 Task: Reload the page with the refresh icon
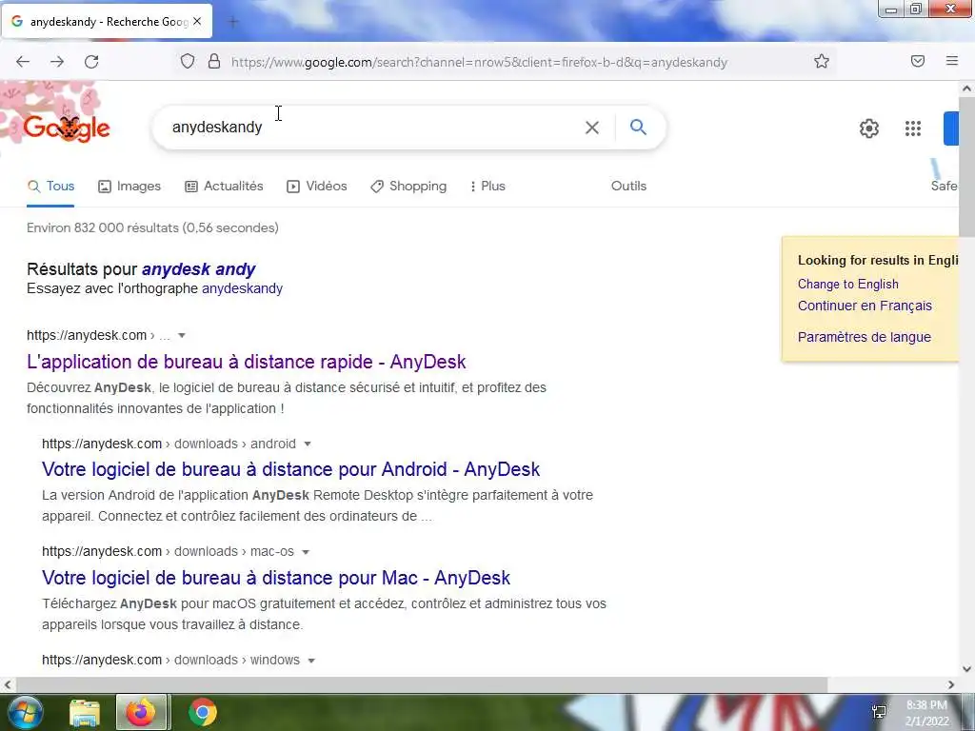click(x=91, y=62)
